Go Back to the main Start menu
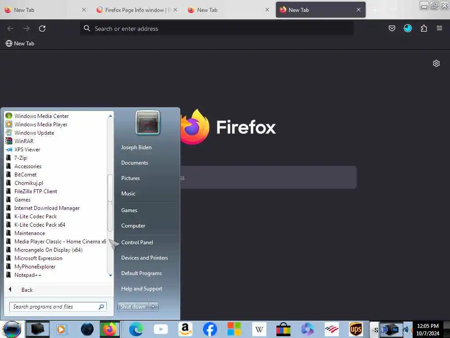Image resolution: width=450 pixels, height=338 pixels. pos(27,290)
